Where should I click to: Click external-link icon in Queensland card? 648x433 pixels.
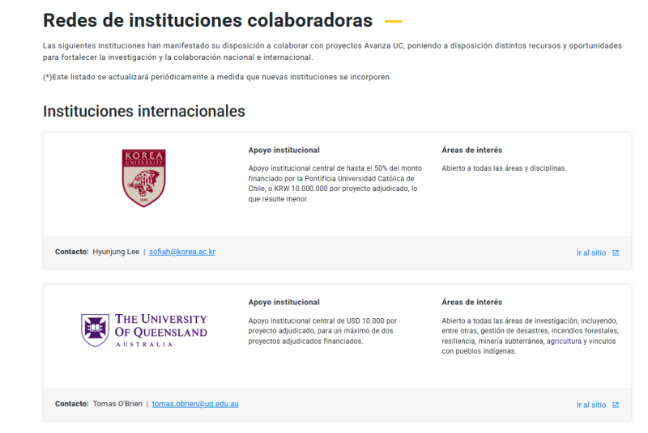(616, 405)
